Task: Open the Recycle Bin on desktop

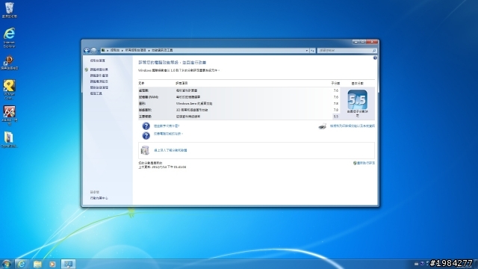Action: coord(10,10)
